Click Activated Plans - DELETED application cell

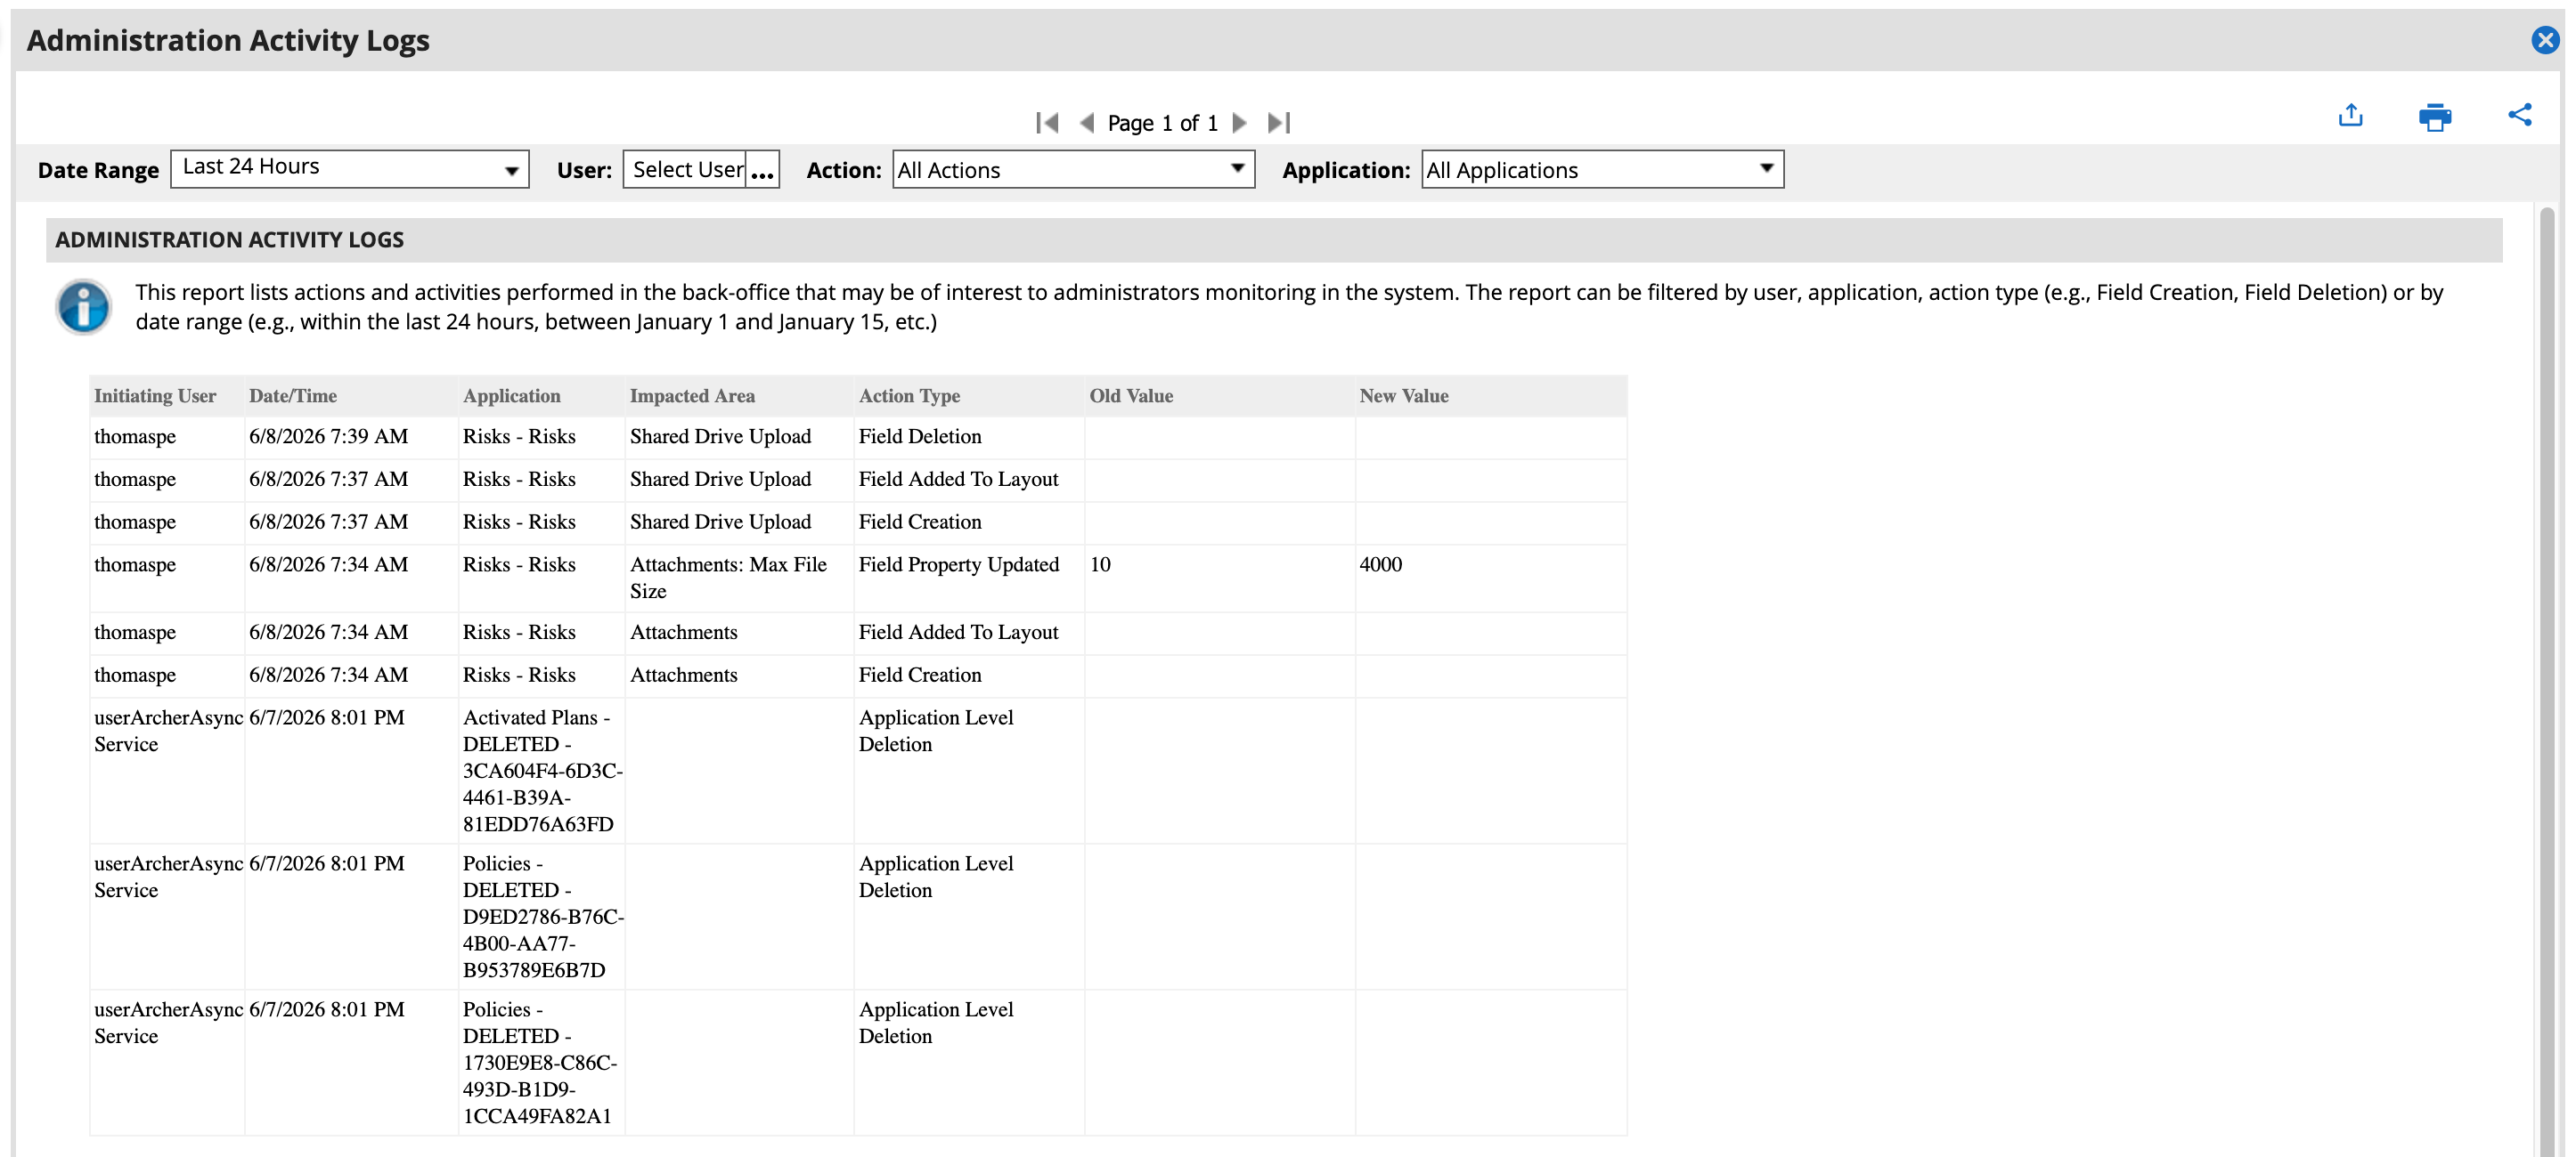click(542, 771)
